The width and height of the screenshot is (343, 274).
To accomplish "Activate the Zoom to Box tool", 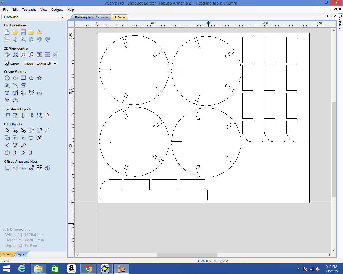I will (x=15, y=55).
